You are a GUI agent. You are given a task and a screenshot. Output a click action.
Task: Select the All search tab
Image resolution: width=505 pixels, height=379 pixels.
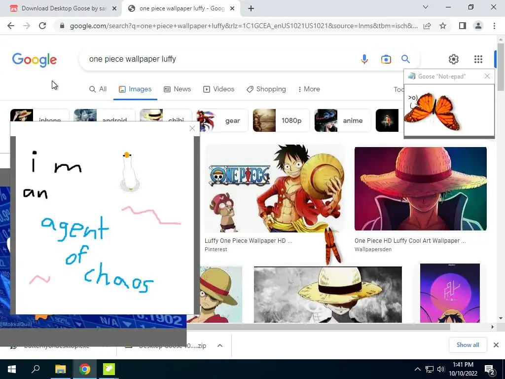pos(98,89)
